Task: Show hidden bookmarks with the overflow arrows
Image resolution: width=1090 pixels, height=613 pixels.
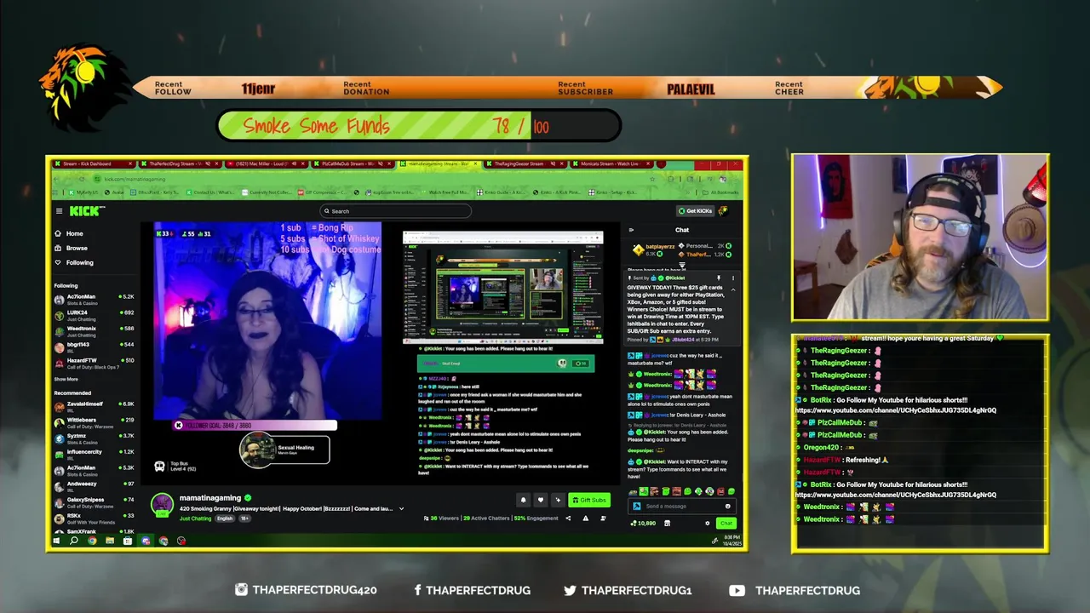Action: [687, 192]
